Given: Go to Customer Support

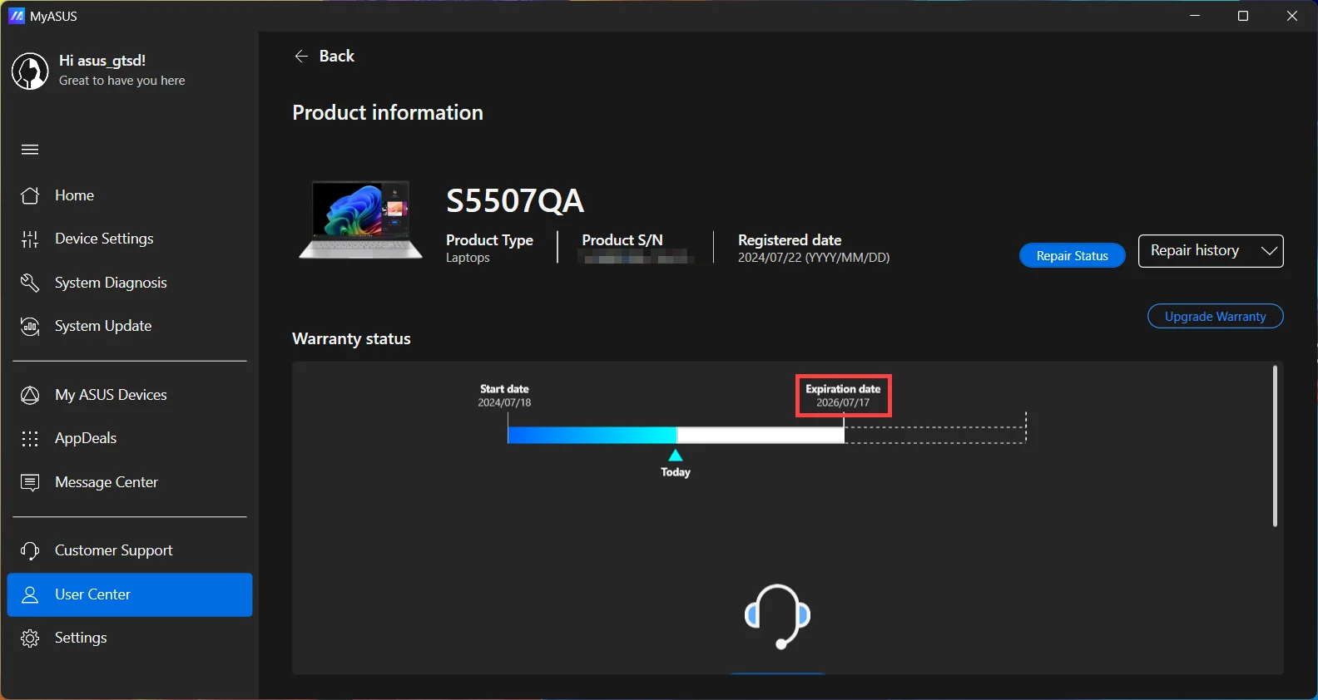Looking at the screenshot, I should coord(130,550).
